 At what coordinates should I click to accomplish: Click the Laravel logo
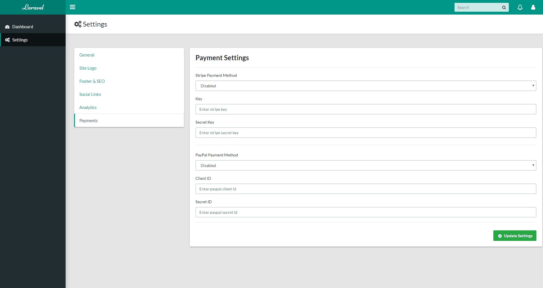click(33, 7)
